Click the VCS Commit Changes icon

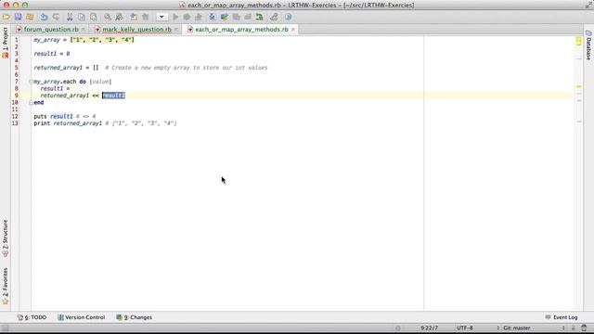(x=225, y=17)
